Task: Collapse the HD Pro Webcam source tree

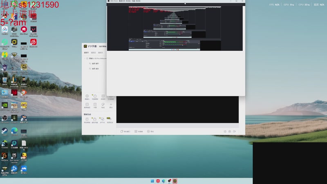Action: pos(85,58)
